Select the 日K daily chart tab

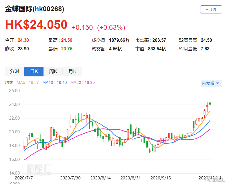[x=34, y=72]
